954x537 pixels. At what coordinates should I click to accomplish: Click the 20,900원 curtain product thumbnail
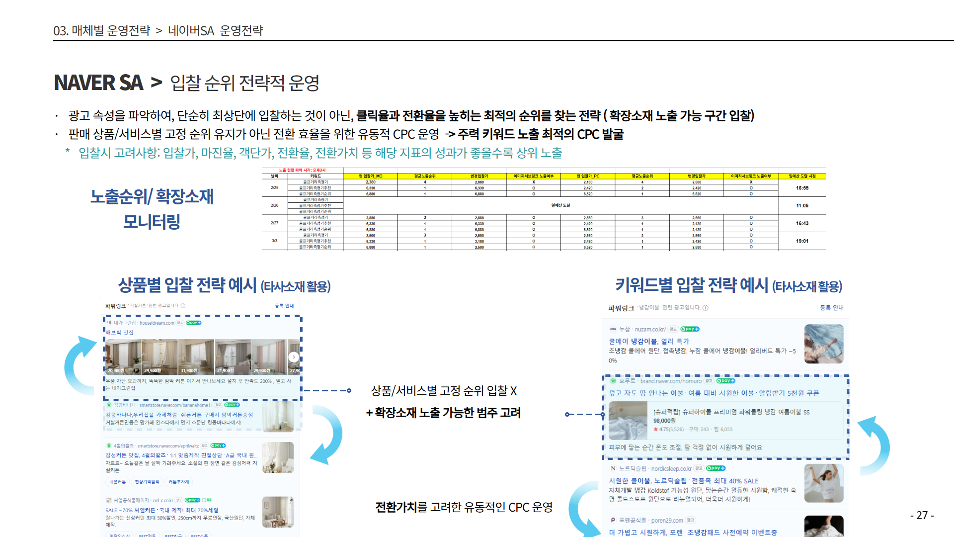123,357
